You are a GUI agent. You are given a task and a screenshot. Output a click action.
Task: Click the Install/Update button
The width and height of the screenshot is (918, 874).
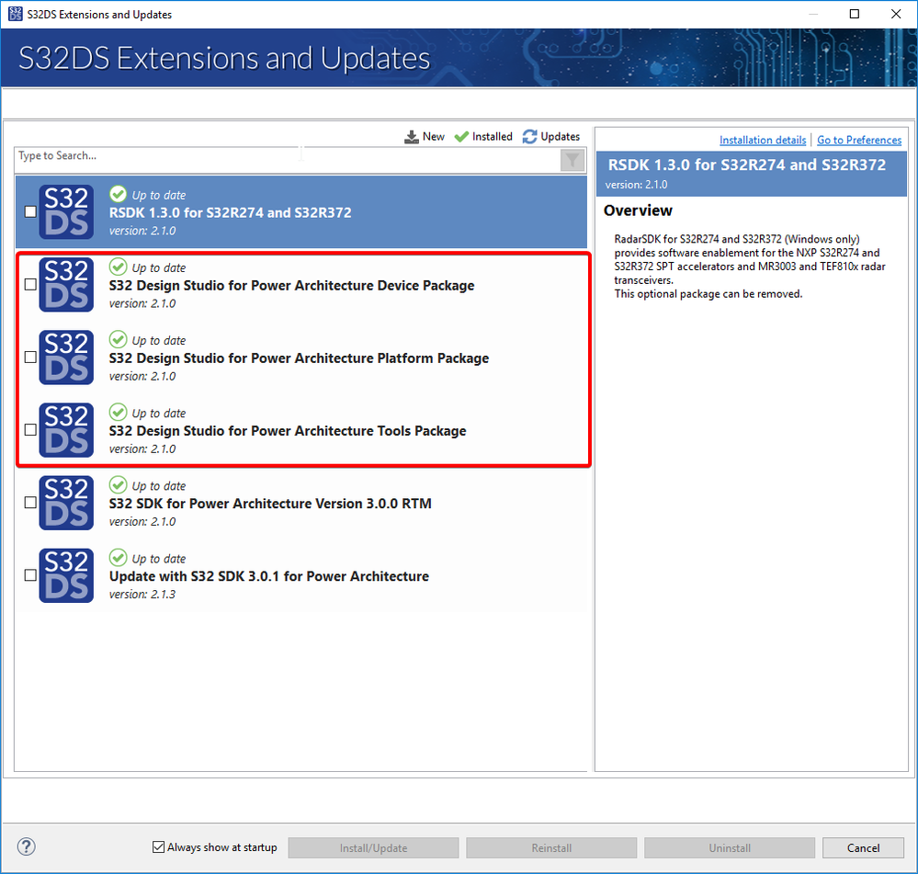point(373,847)
